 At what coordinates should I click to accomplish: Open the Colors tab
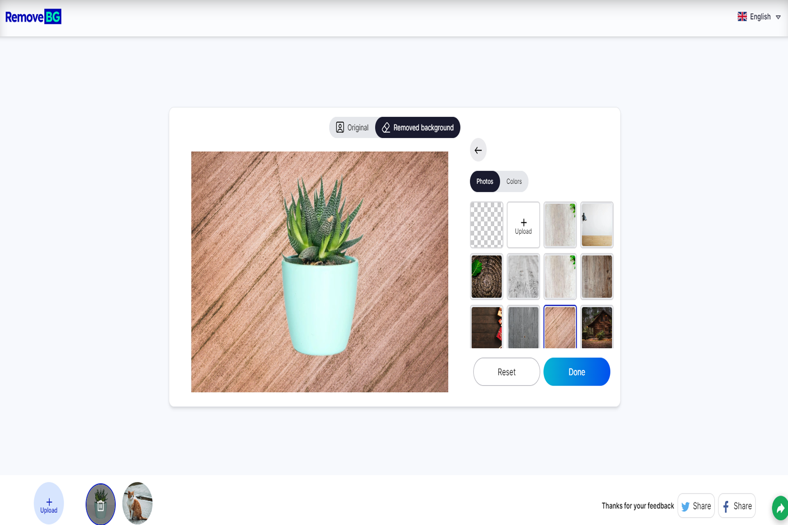514,181
